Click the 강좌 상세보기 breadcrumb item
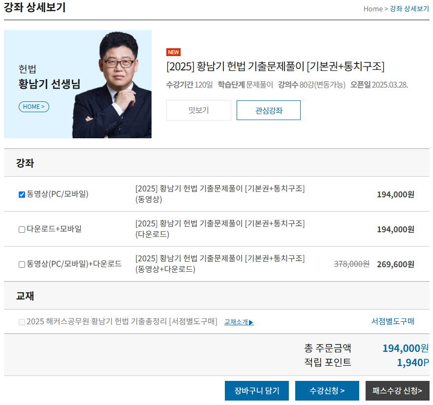Screen dimensions: 433x405 tap(409, 9)
